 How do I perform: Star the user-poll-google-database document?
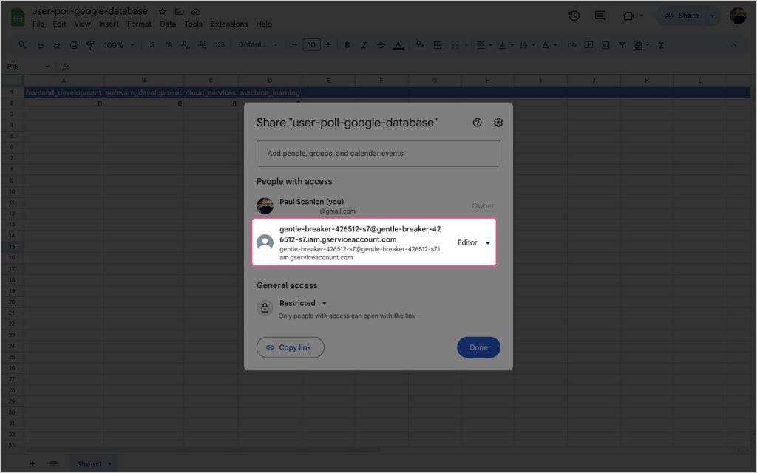[x=162, y=11]
